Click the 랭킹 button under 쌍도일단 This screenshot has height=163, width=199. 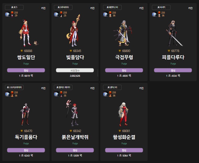coord(26,70)
